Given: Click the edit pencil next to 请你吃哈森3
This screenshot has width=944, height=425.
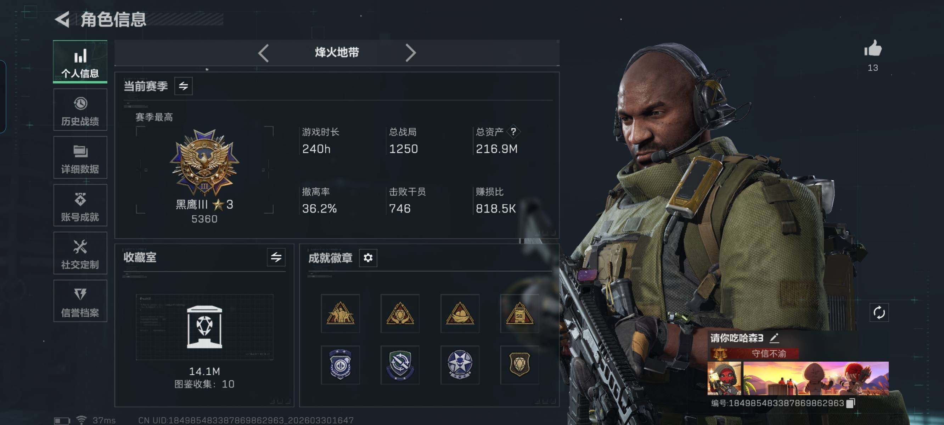Looking at the screenshot, I should point(774,338).
